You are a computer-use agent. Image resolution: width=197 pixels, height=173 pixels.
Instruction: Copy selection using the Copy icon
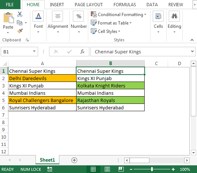20,23
